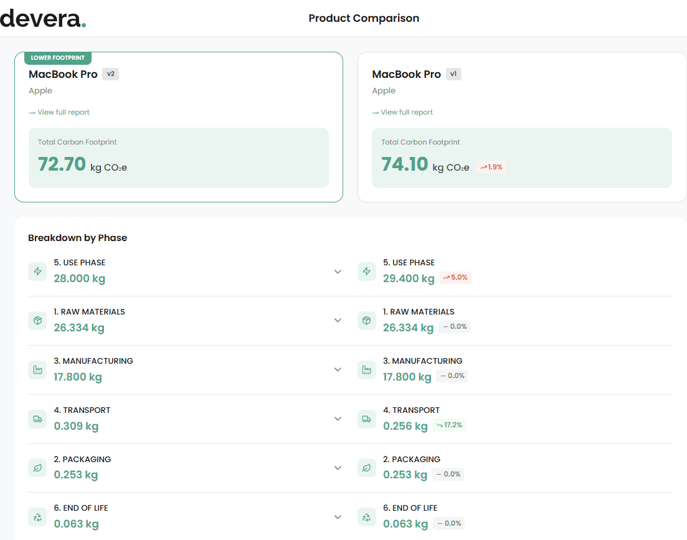The image size is (687, 540).
Task: Collapse the End of Life row chevron
Action: point(338,517)
